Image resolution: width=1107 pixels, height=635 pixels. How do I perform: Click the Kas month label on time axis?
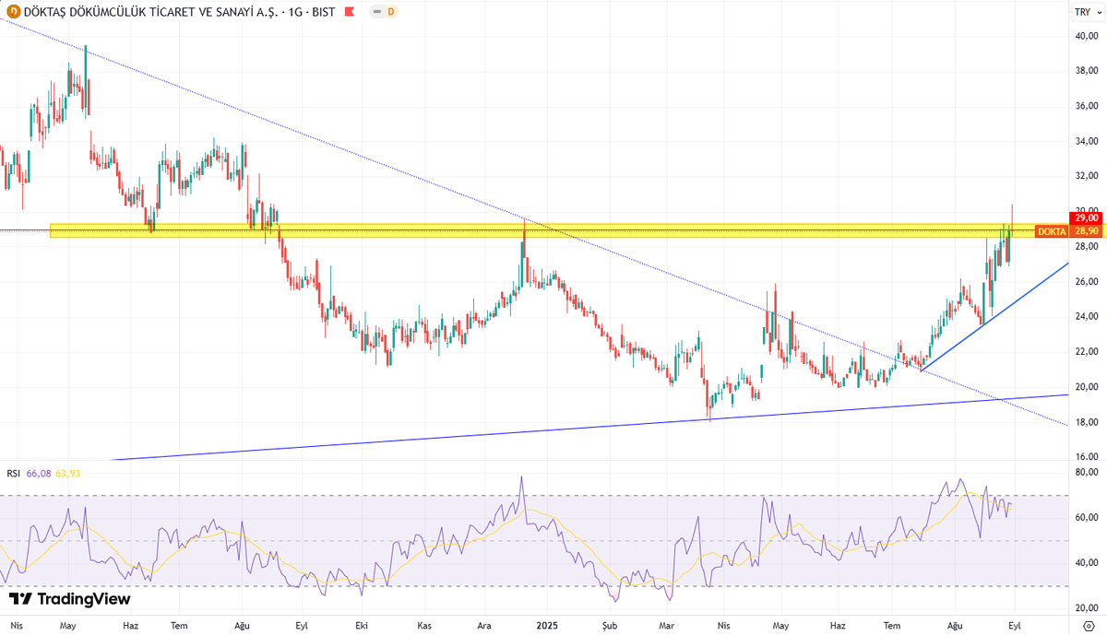[x=423, y=625]
